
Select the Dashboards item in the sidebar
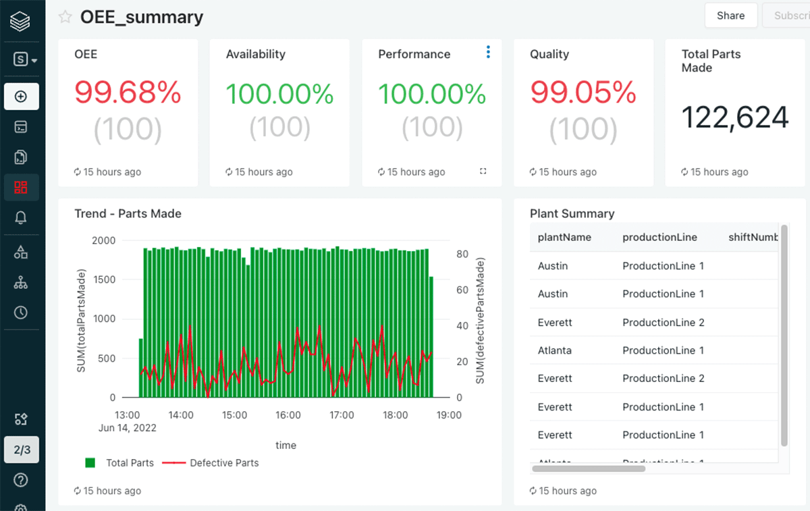click(21, 188)
